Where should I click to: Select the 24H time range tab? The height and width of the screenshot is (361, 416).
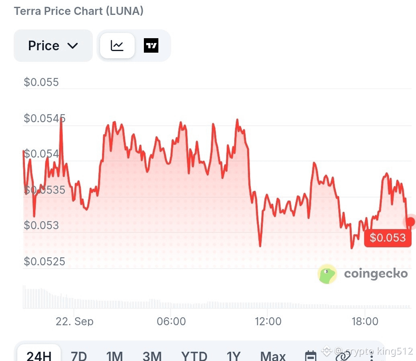pos(39,355)
